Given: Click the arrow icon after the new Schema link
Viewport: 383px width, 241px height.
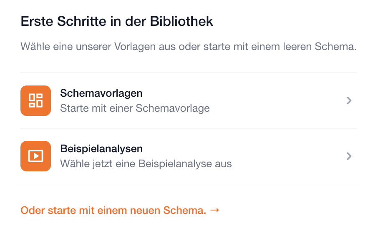Looking at the screenshot, I should (214, 210).
